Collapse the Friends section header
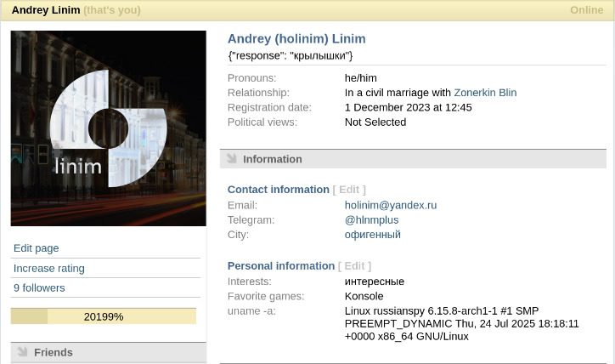 point(108,352)
